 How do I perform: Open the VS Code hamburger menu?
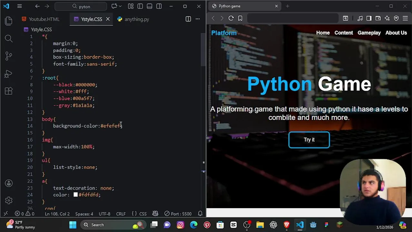click(x=19, y=6)
